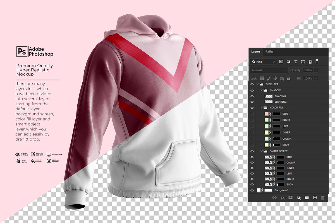Click SHADOW group folder icon

click(266, 90)
